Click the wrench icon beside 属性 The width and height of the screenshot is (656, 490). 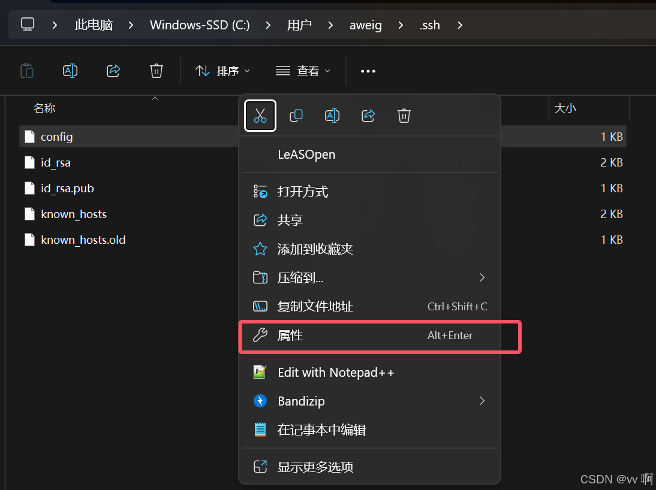(260, 335)
